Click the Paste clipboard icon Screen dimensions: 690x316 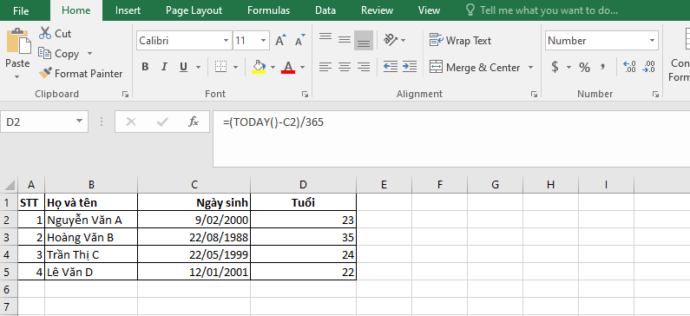point(18,42)
